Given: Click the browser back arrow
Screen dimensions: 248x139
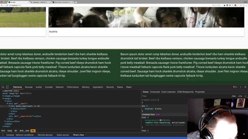Looking at the screenshot, I should point(2,5).
